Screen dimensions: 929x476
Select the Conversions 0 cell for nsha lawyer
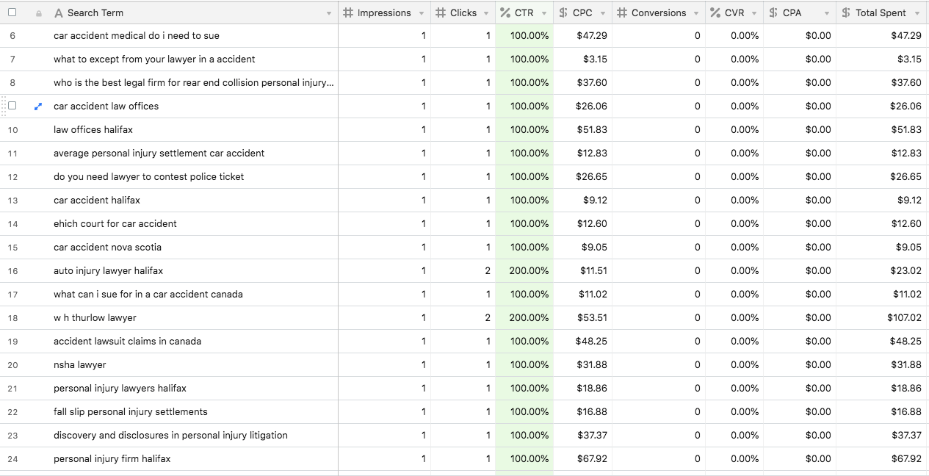pyautogui.click(x=659, y=364)
